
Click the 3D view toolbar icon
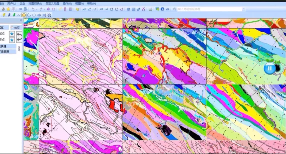(21, 9)
